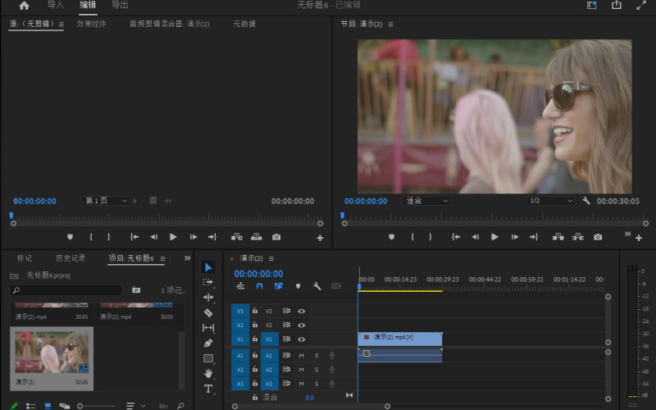656x410 pixels.
Task: Select the Pen tool
Action: [x=208, y=343]
